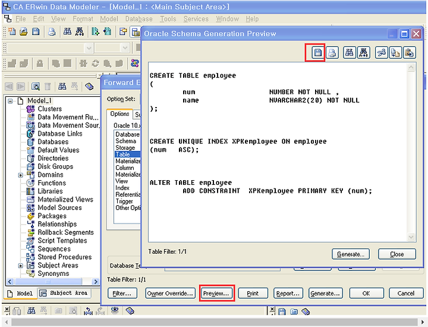The image size is (428, 327).
Task: Paste clipboard with paste icon in preview
Action: [x=409, y=52]
